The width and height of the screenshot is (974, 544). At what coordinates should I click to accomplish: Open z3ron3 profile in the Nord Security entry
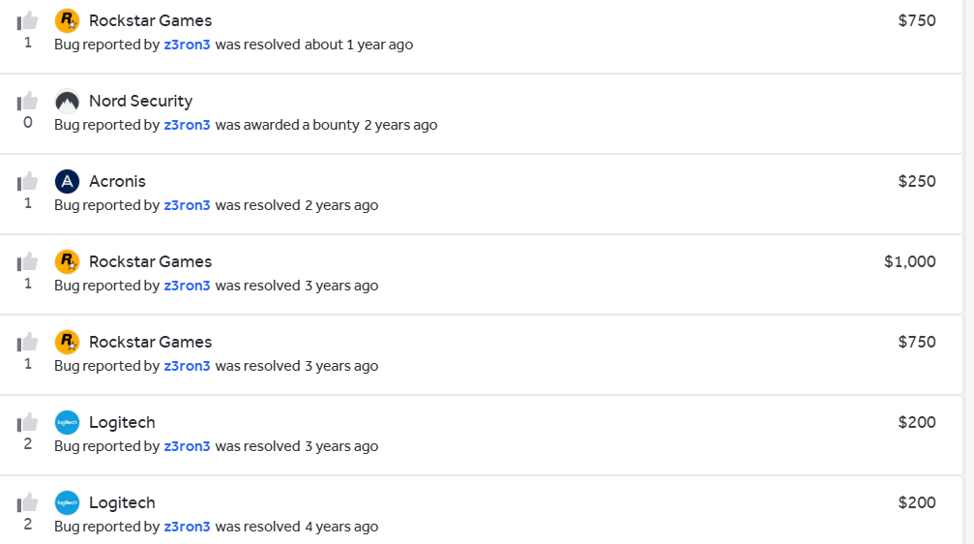coord(187,125)
